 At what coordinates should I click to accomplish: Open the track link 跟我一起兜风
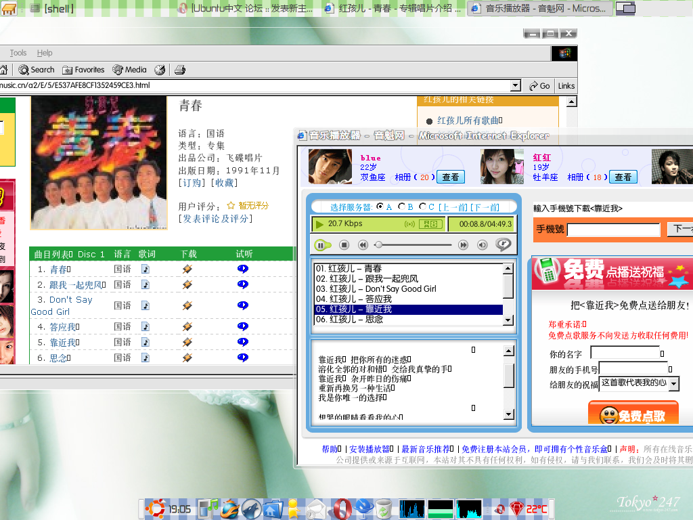[x=75, y=285]
